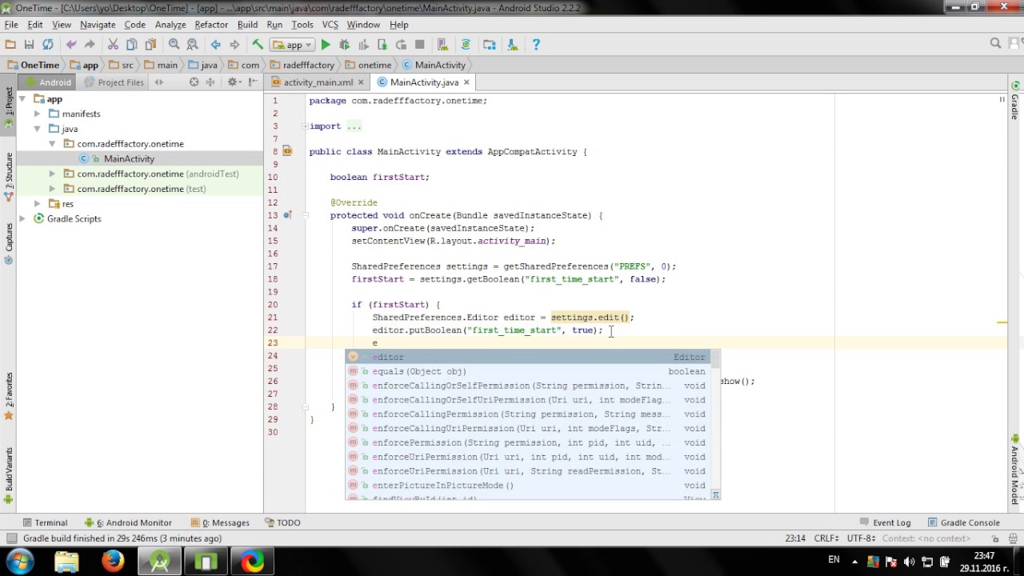Expand com.radefffactory.onetime (androidTest) package
Image resolution: width=1024 pixels, height=576 pixels.
[52, 174]
